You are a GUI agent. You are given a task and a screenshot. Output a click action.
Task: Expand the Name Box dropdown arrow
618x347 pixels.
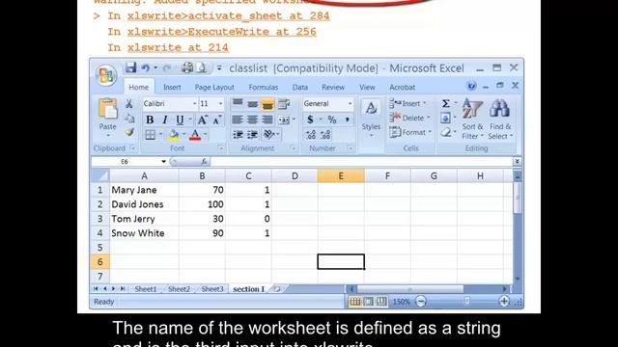(x=163, y=162)
